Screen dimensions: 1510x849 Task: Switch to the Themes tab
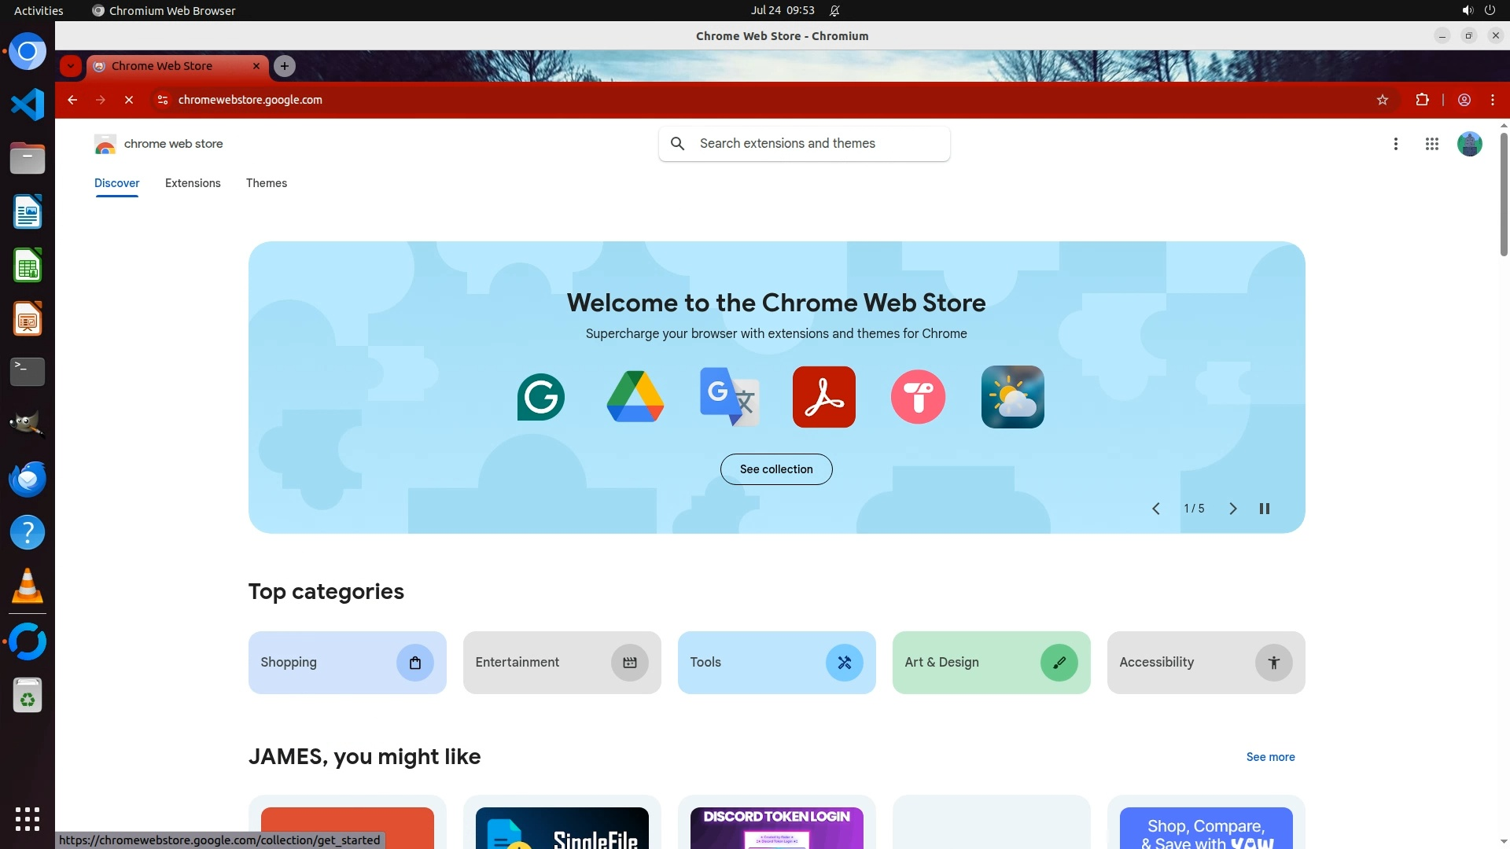click(267, 183)
